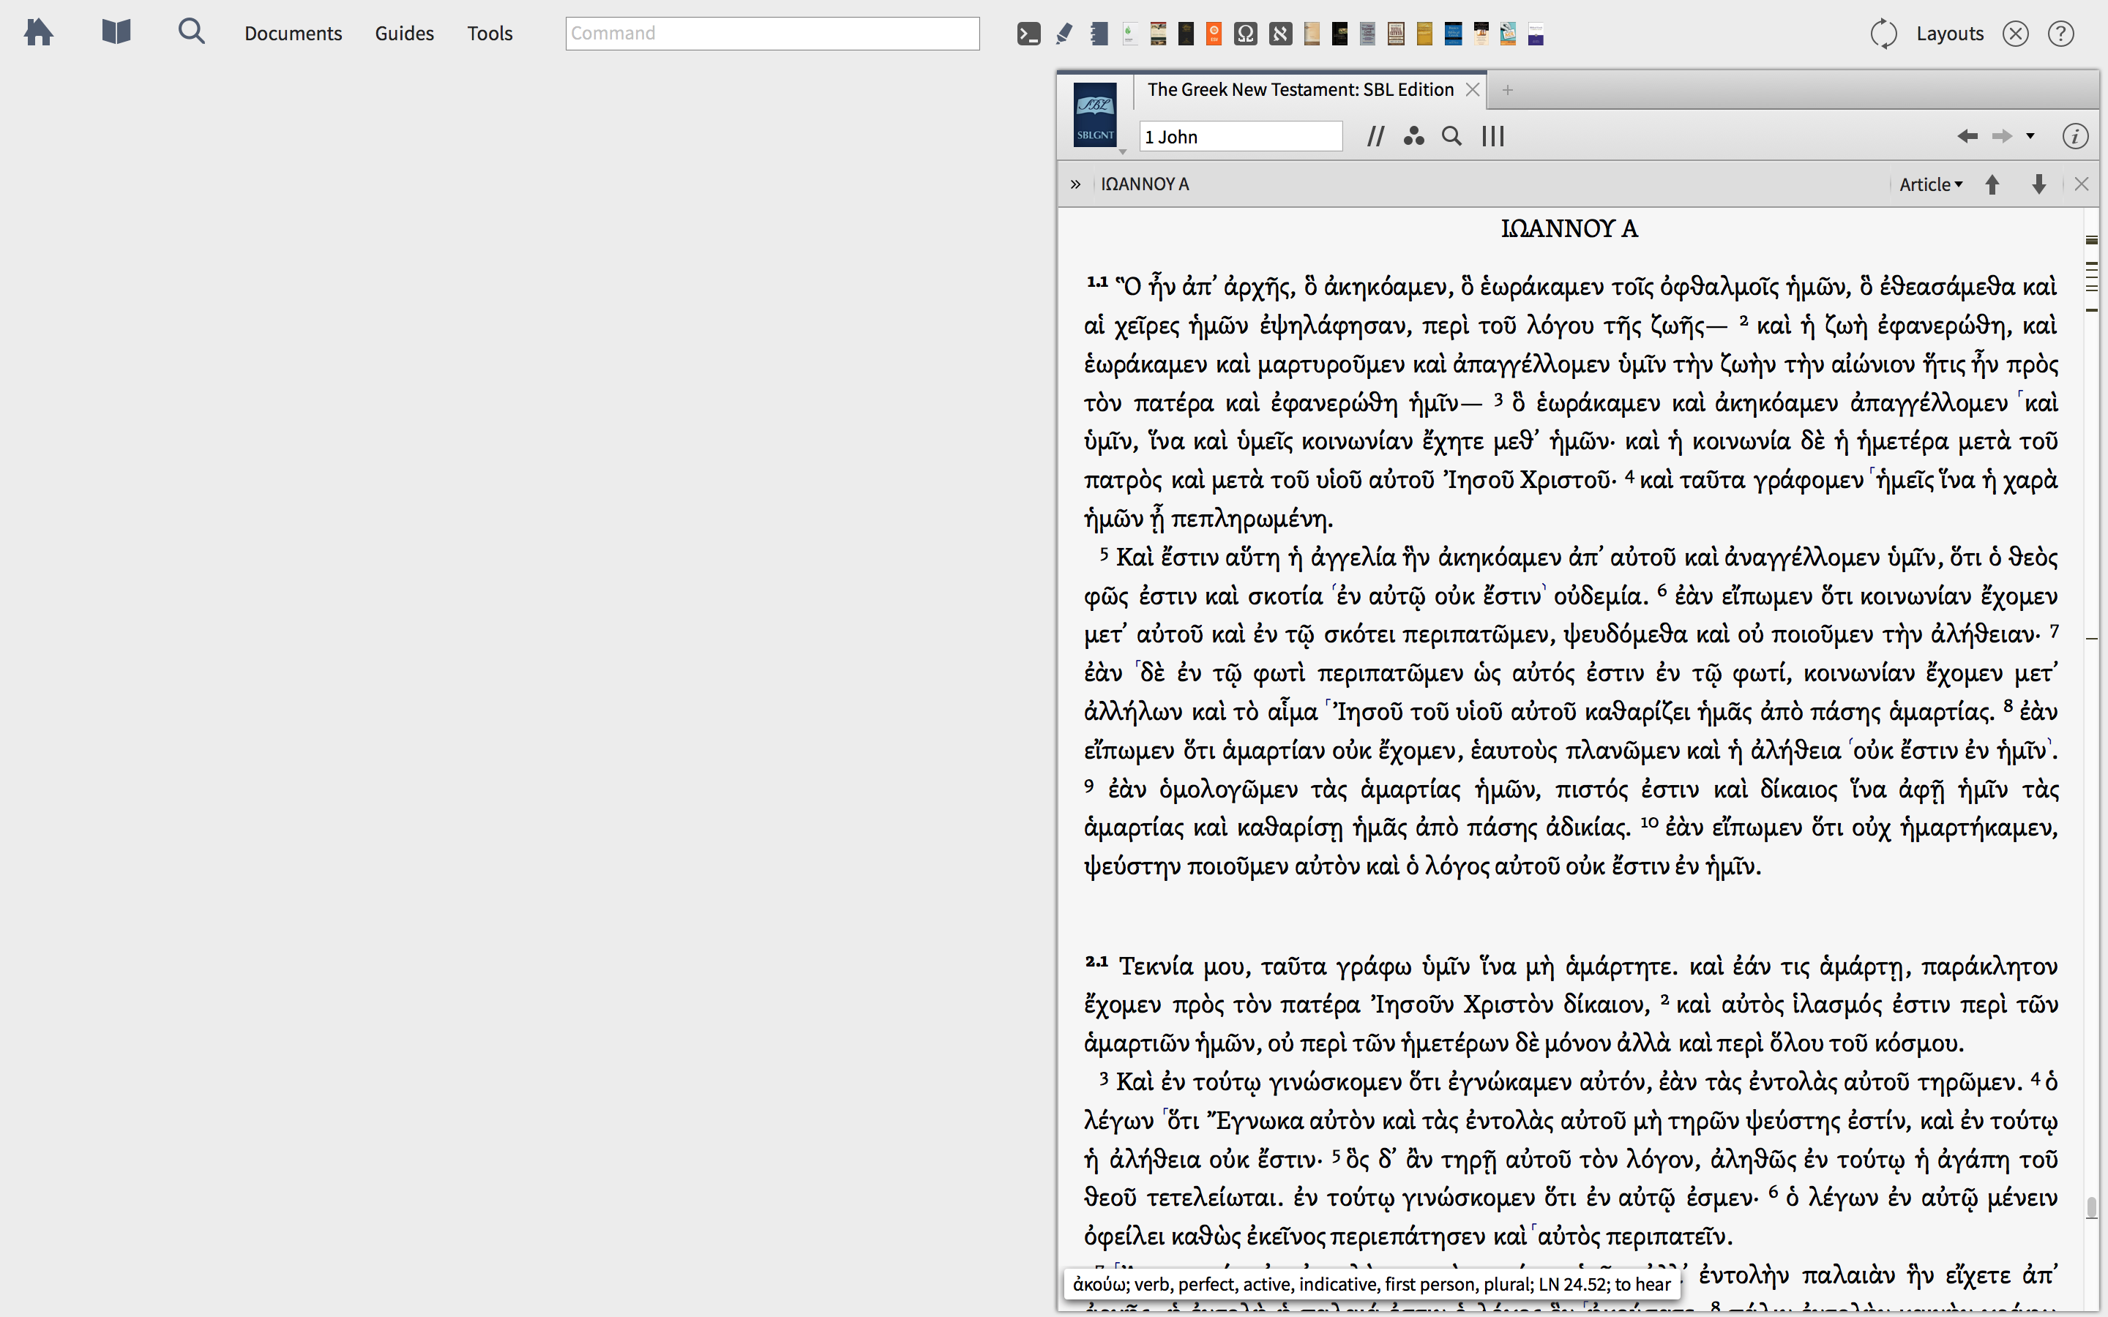Image resolution: width=2108 pixels, height=1317 pixels.
Task: Open visual filters three-dots icon
Action: click(x=1413, y=137)
